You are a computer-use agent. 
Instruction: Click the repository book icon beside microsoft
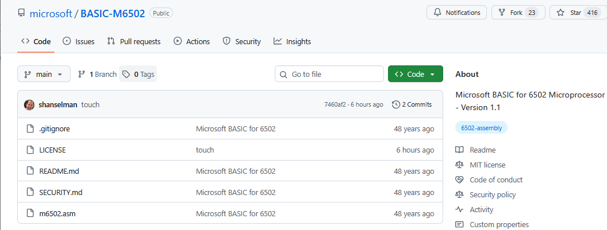pos(22,13)
